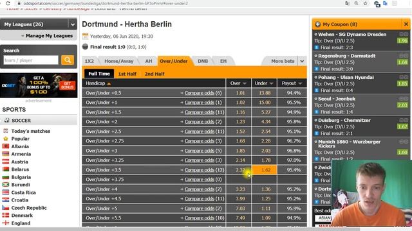This screenshot has height=231, width=412.
Task: Click the Albania flag icon
Action: click(6, 146)
